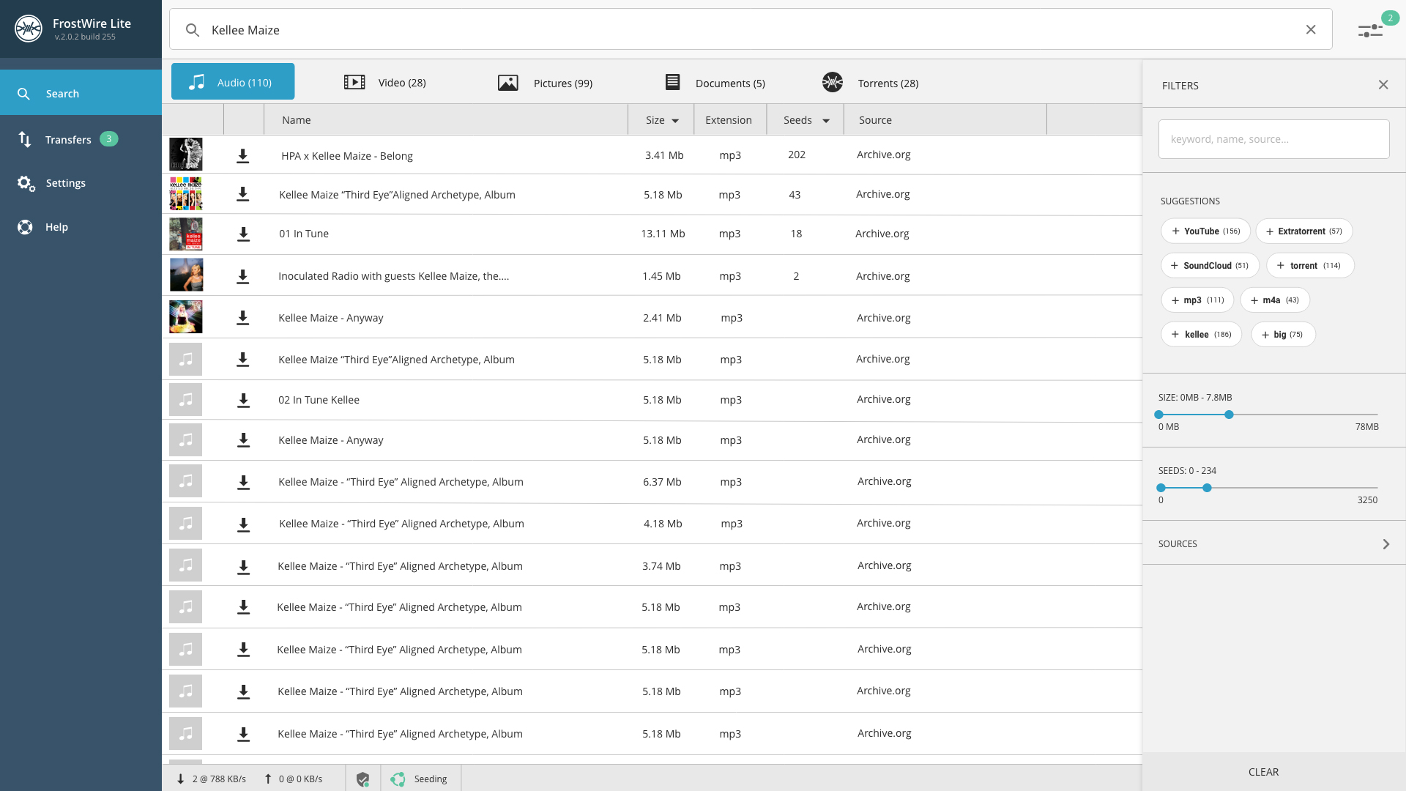Click the download speed indicator 2 @ 788 KB/s
1406x791 pixels.
click(x=211, y=779)
